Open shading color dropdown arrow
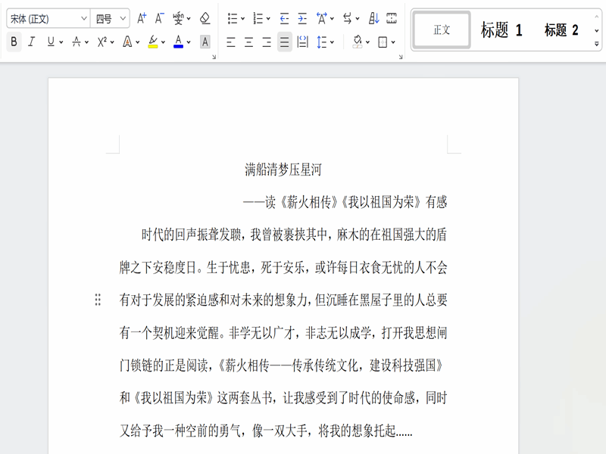606x454 pixels. tap(367, 42)
